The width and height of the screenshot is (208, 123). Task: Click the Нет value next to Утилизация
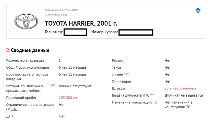point(168,81)
